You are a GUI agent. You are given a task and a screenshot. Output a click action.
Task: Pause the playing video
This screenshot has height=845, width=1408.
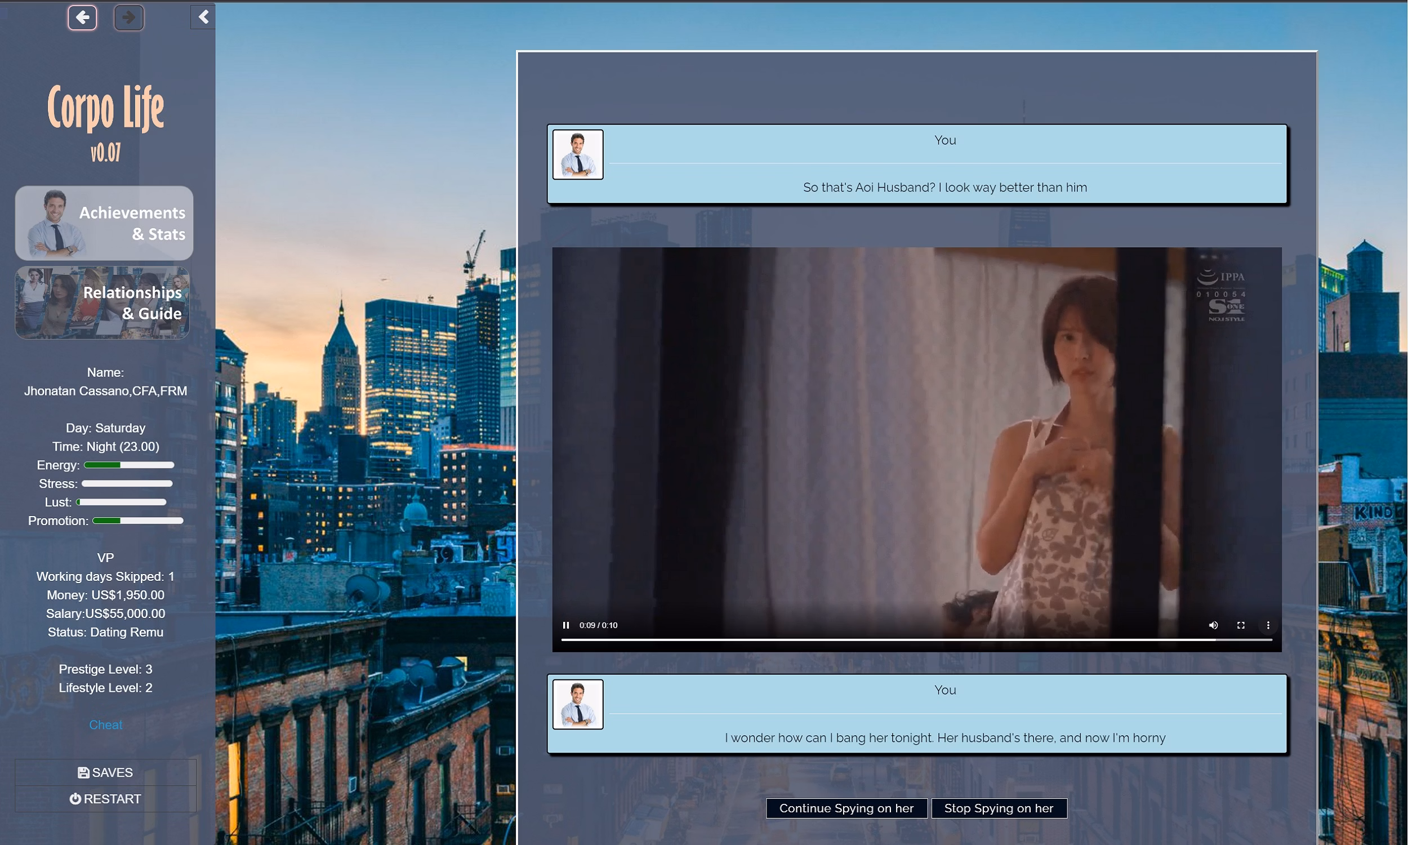coord(566,625)
